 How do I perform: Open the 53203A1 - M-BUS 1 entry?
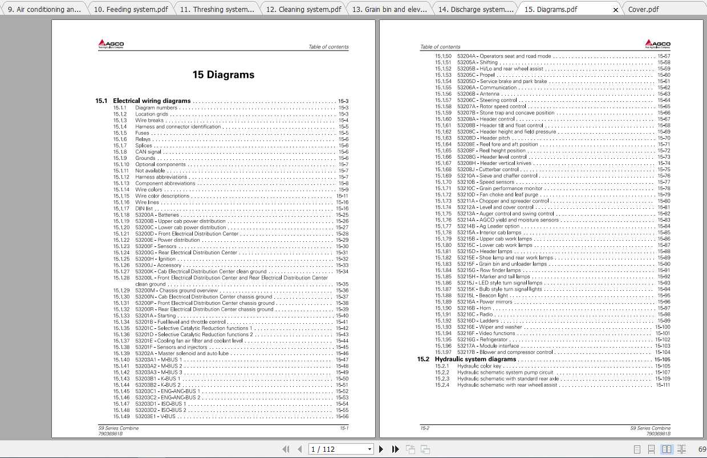pyautogui.click(x=159, y=360)
